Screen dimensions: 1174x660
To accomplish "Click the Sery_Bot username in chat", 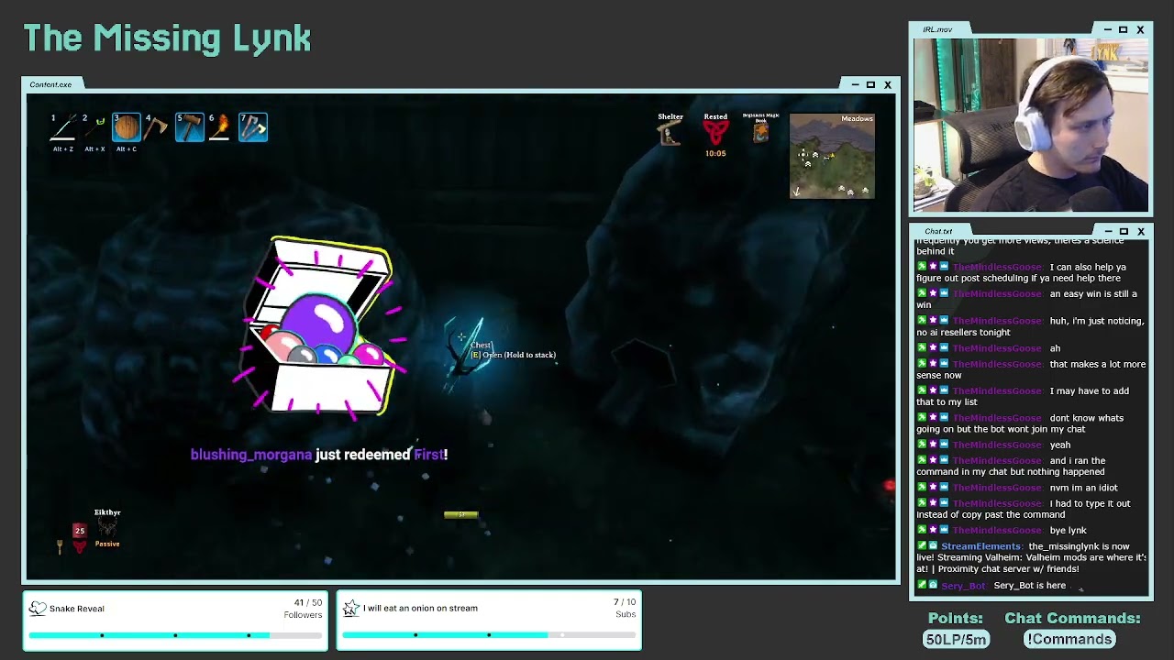I will click(963, 585).
